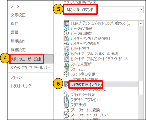Click the ピボットテーブル フィルターの接続 icon
Screen dimensions: 146x120
coord(66,54)
